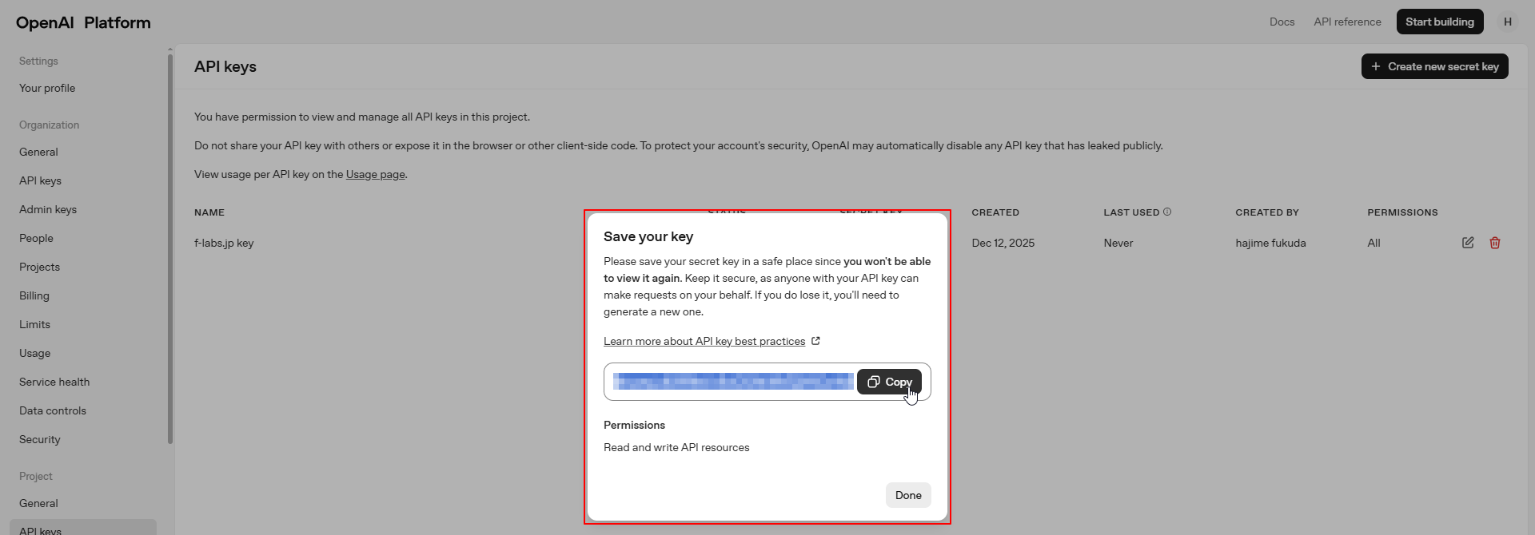Screen dimensions: 1535x535
Task: Click the external link icon beside best practices
Action: click(815, 341)
